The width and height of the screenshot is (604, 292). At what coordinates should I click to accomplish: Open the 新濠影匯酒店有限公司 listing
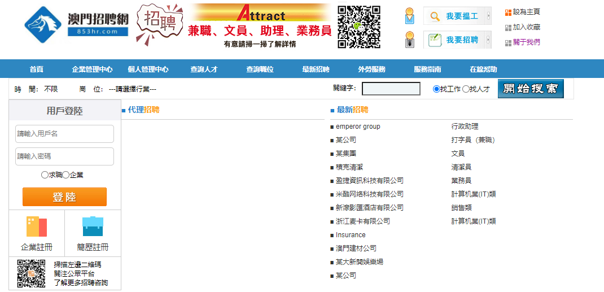click(369, 208)
